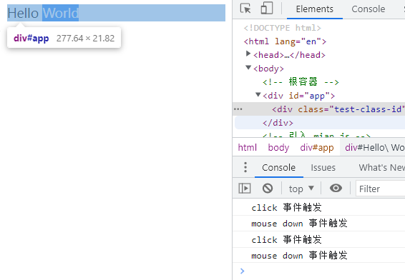Activate the inspect element picker icon
This screenshot has height=280, width=405.
pyautogui.click(x=245, y=9)
